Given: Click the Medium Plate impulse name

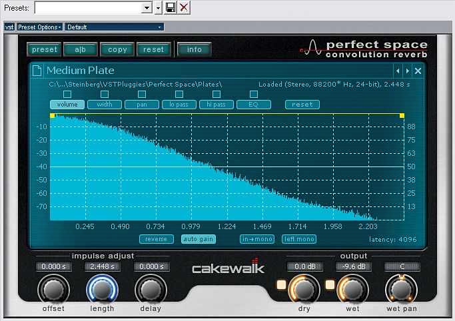Looking at the screenshot, I should click(81, 71).
